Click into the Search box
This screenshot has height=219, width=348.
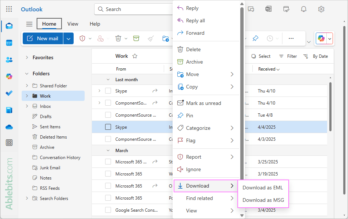(x=133, y=9)
